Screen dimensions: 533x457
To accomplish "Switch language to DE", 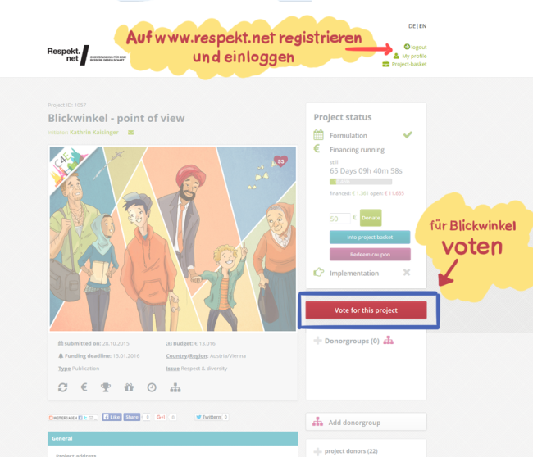I will 412,26.
